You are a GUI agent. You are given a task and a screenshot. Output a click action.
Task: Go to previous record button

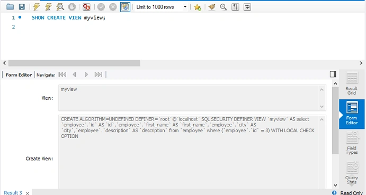tap(75, 75)
